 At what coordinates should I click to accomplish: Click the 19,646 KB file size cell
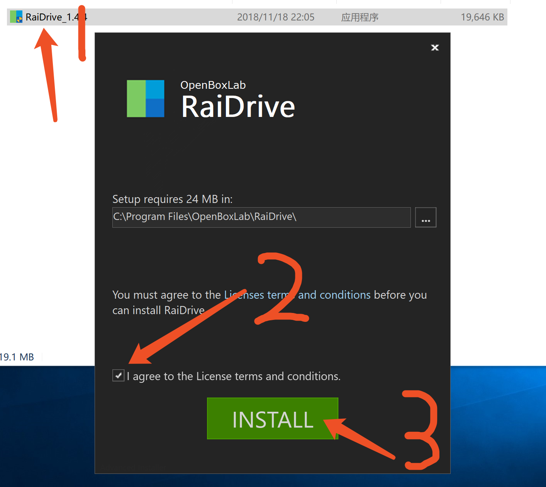point(482,17)
